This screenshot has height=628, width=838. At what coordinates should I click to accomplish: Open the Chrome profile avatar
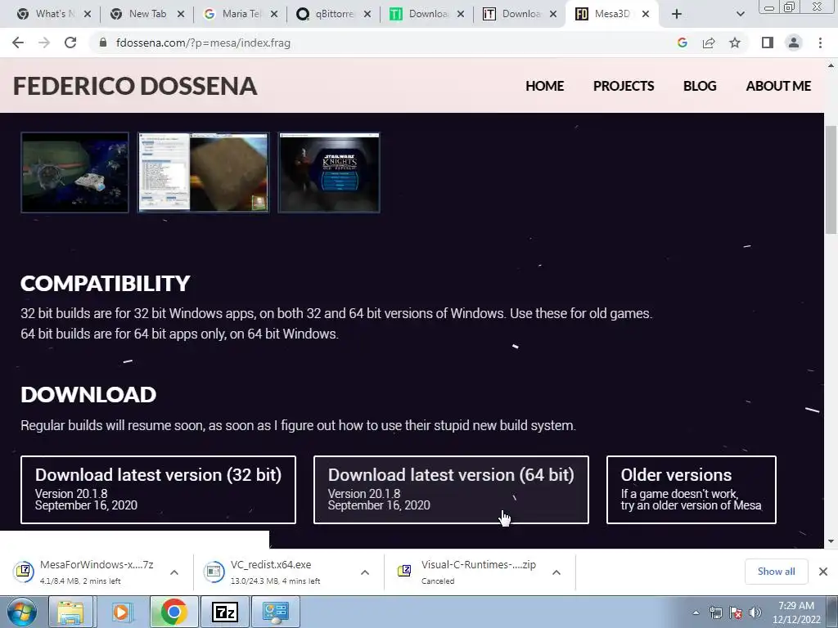coord(794,43)
